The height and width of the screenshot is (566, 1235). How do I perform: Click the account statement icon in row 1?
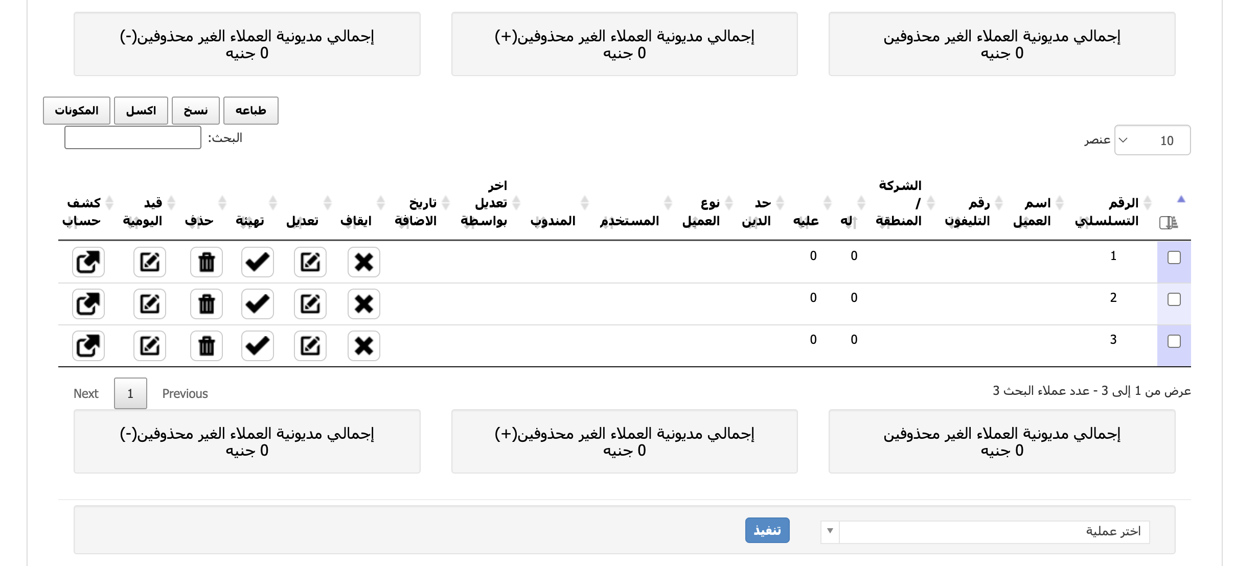coord(88,262)
